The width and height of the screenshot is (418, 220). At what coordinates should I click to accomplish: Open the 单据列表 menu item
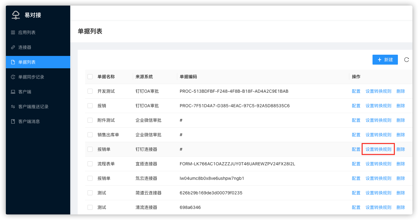pos(27,62)
